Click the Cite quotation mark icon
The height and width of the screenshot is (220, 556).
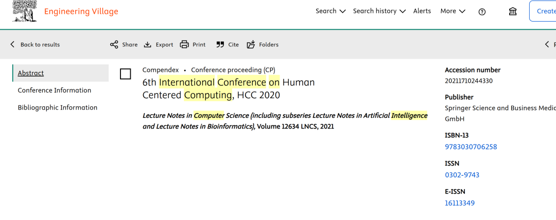[x=220, y=45]
